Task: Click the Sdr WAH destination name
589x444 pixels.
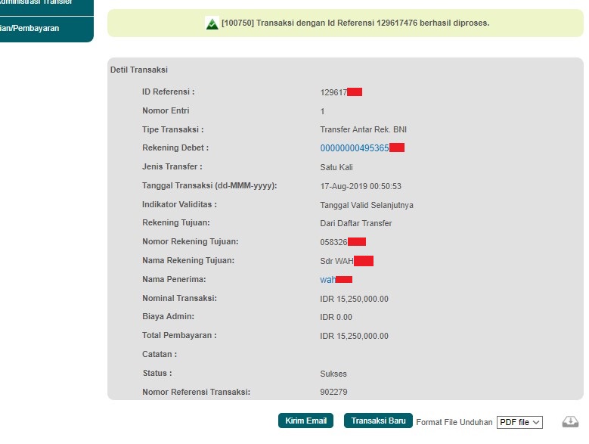Action: tap(336, 261)
